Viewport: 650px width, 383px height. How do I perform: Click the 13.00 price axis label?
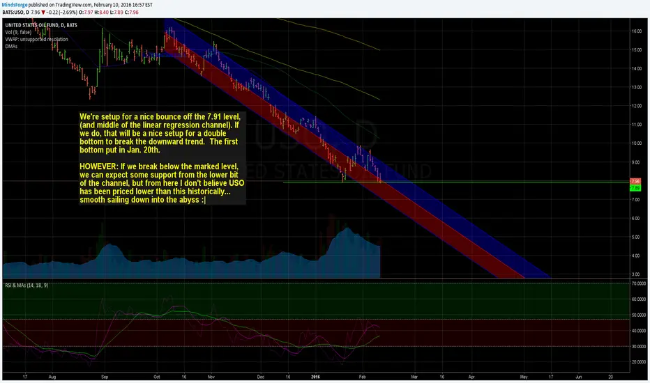pos(636,87)
